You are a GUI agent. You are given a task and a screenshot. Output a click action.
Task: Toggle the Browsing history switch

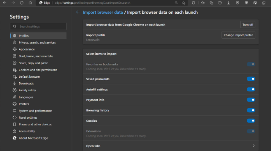pyautogui.click(x=251, y=110)
